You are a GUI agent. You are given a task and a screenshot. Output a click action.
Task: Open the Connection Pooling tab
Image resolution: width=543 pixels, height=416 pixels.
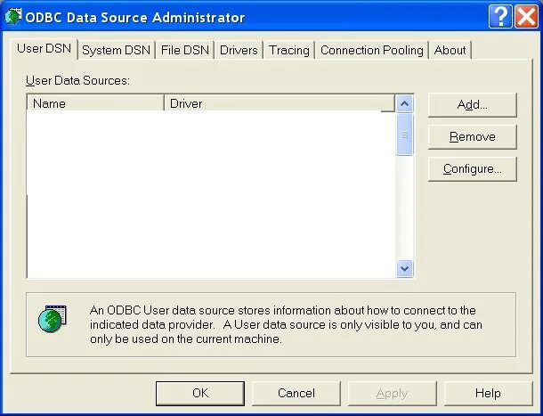click(x=372, y=51)
